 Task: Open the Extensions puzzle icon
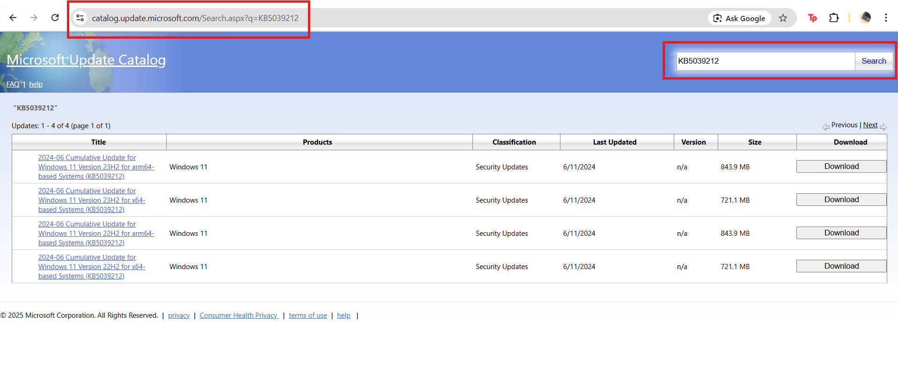[834, 18]
